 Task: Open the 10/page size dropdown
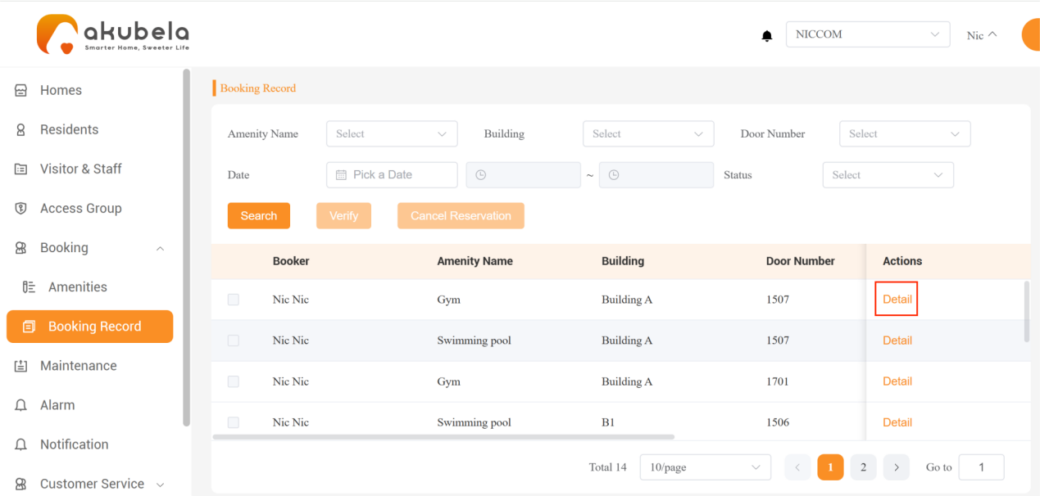pos(706,467)
